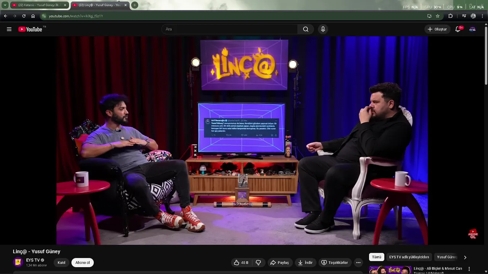Bookmark this page with the star icon
Viewport: 488px width, 274px height.
(438, 16)
